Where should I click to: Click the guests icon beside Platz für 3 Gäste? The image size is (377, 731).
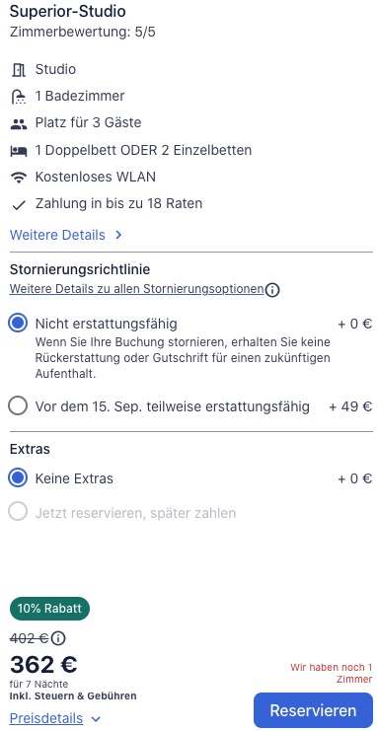pyautogui.click(x=18, y=124)
